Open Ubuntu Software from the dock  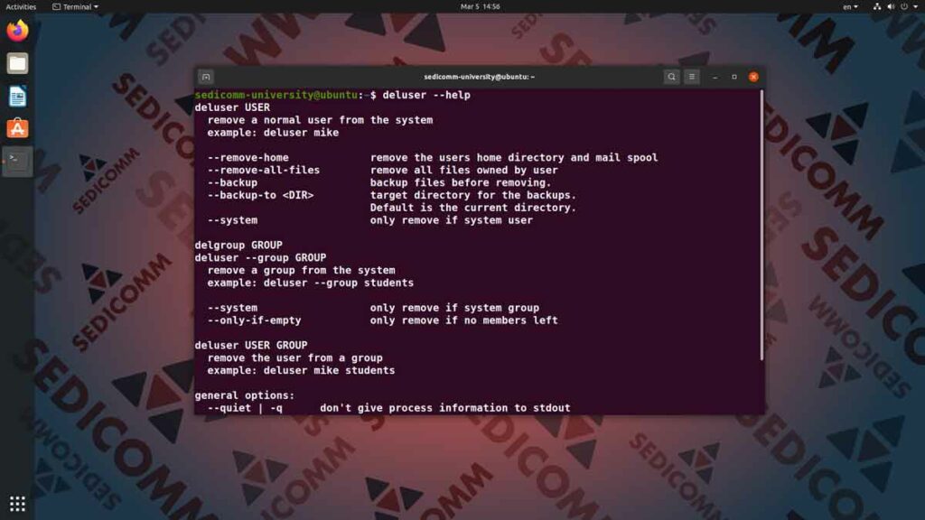tap(17, 128)
